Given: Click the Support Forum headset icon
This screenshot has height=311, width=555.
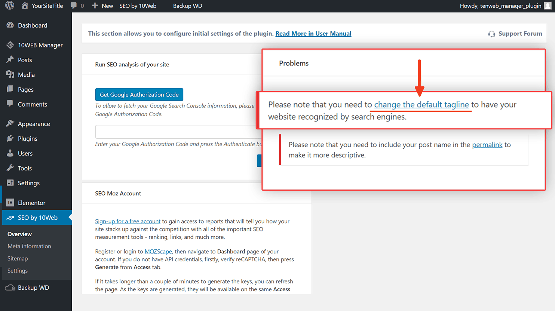Looking at the screenshot, I should click(491, 34).
